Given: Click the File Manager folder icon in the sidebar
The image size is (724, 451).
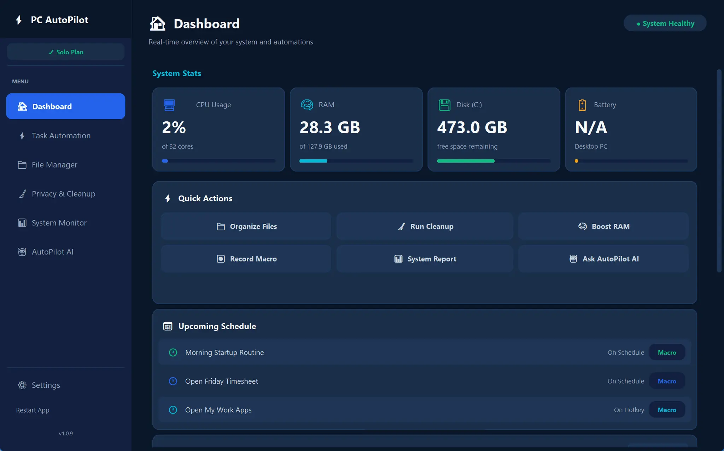Looking at the screenshot, I should (x=22, y=165).
